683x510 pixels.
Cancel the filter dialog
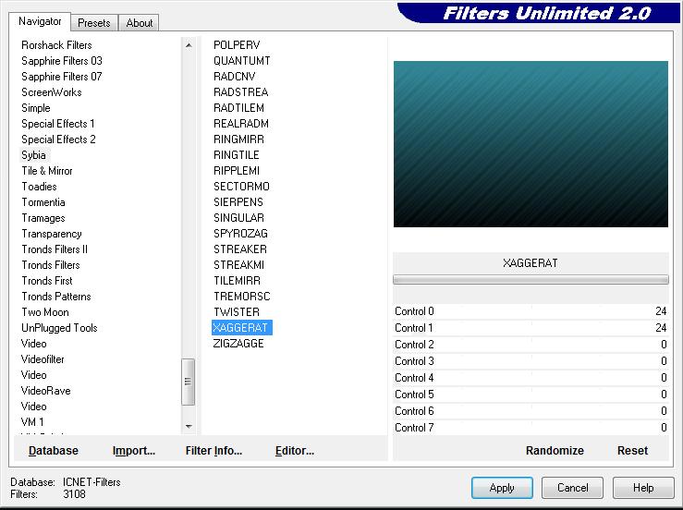coord(572,487)
